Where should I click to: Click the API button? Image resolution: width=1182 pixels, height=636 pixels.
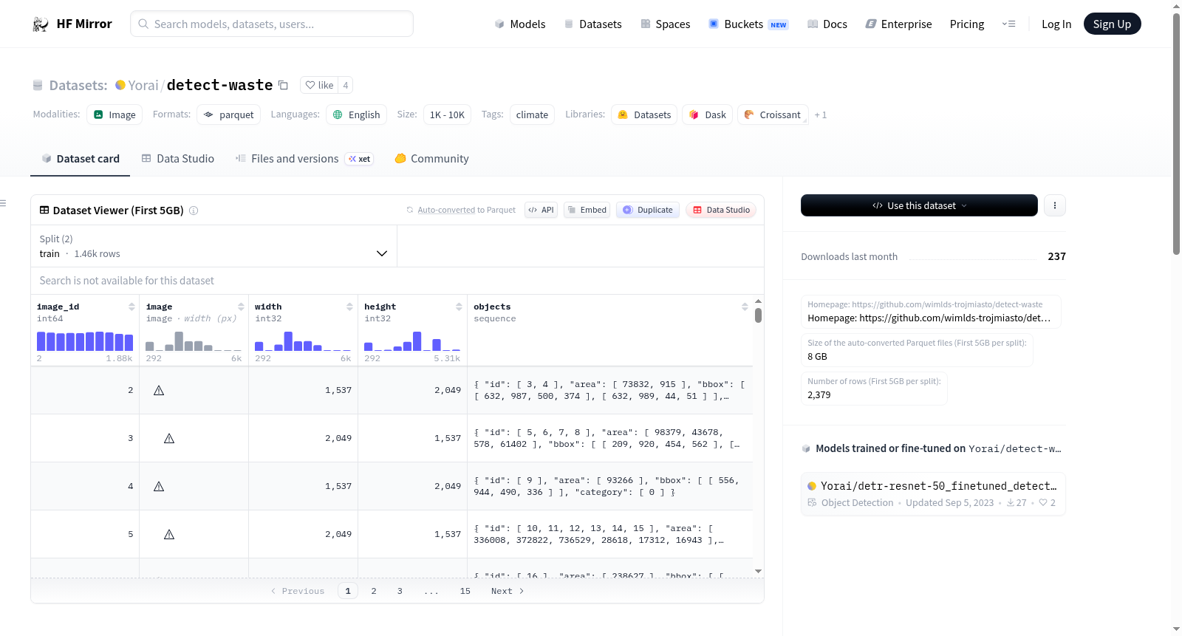(541, 210)
